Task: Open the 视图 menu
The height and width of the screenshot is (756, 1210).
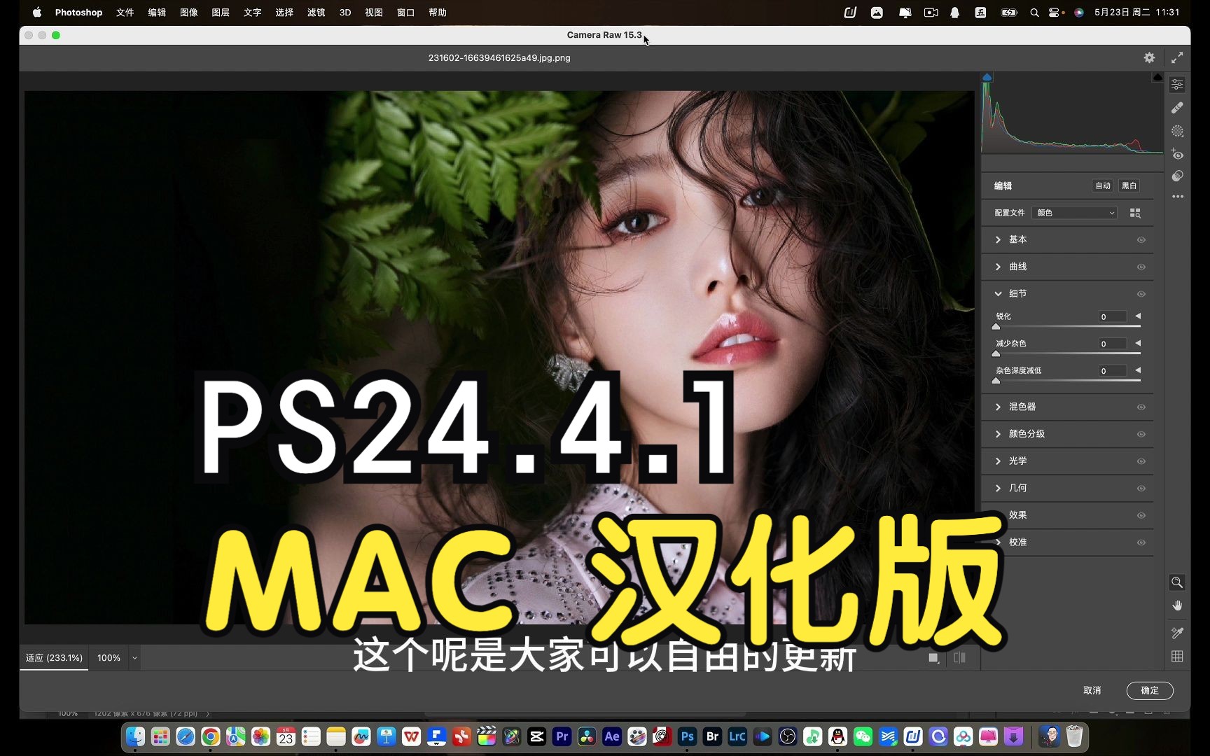Action: [374, 13]
